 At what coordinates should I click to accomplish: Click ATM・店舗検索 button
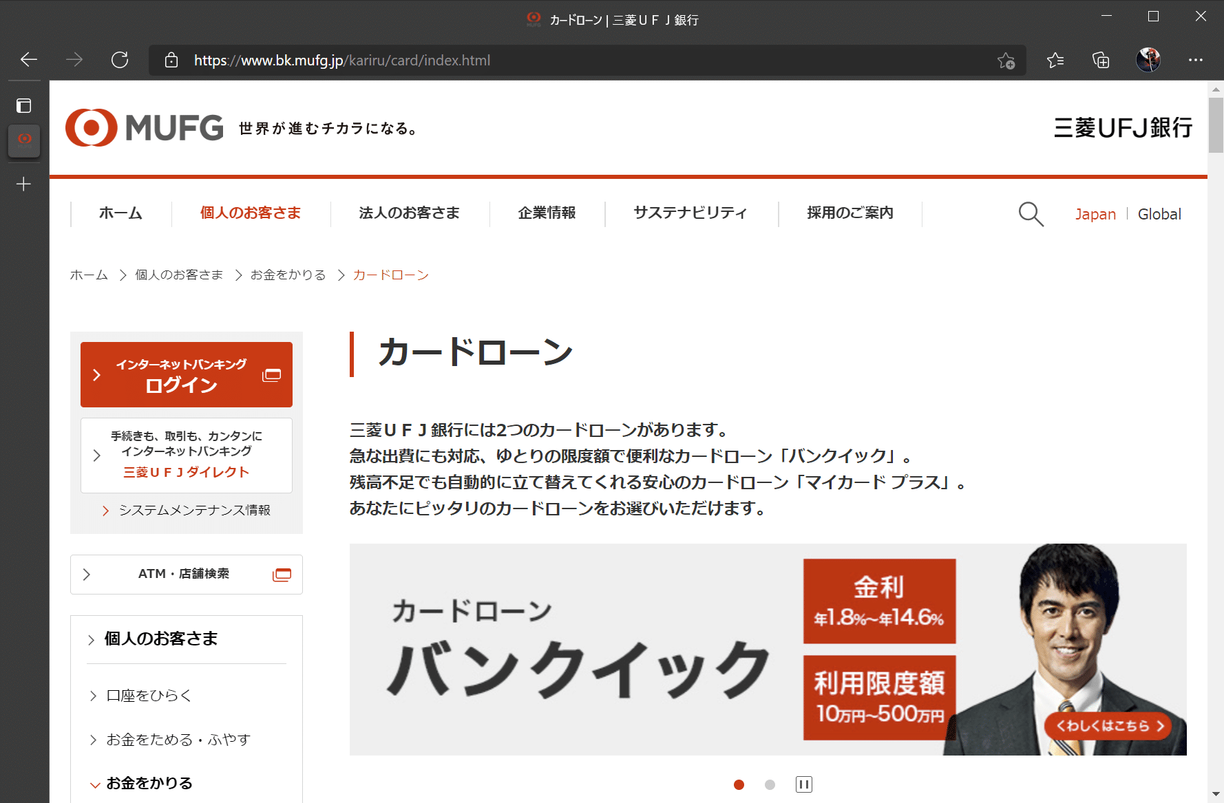coord(187,575)
